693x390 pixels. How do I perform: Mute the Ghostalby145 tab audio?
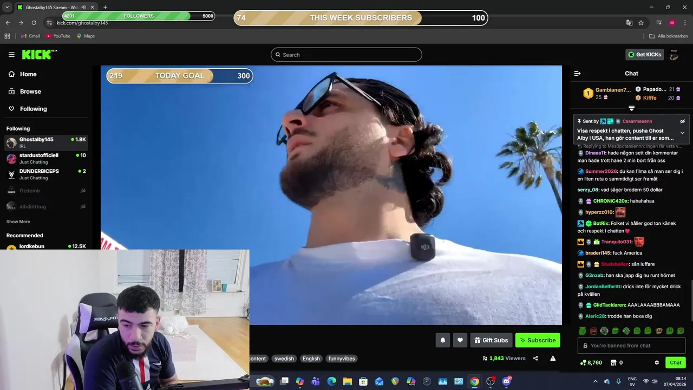point(83,7)
